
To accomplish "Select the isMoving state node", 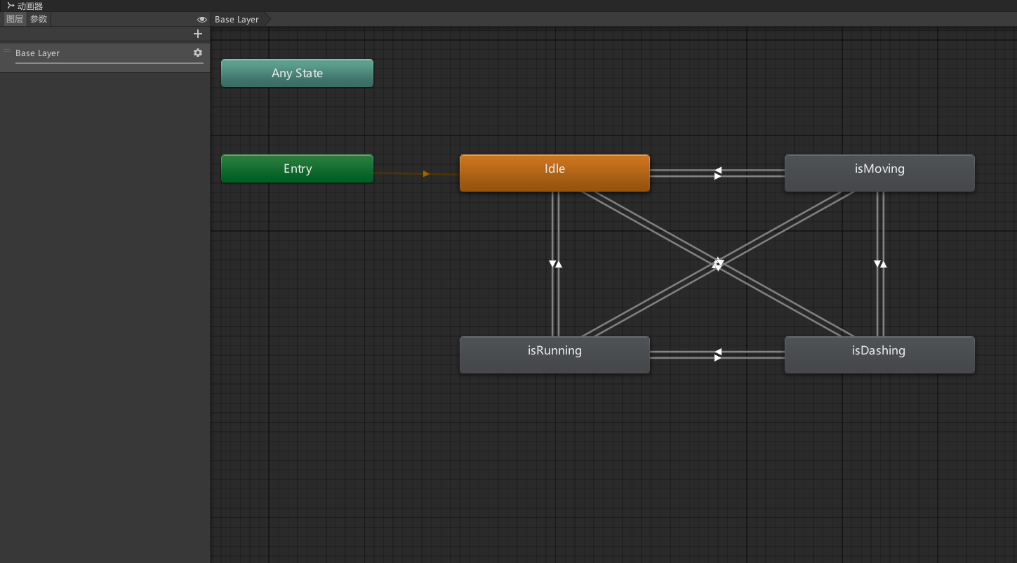I will (x=879, y=173).
